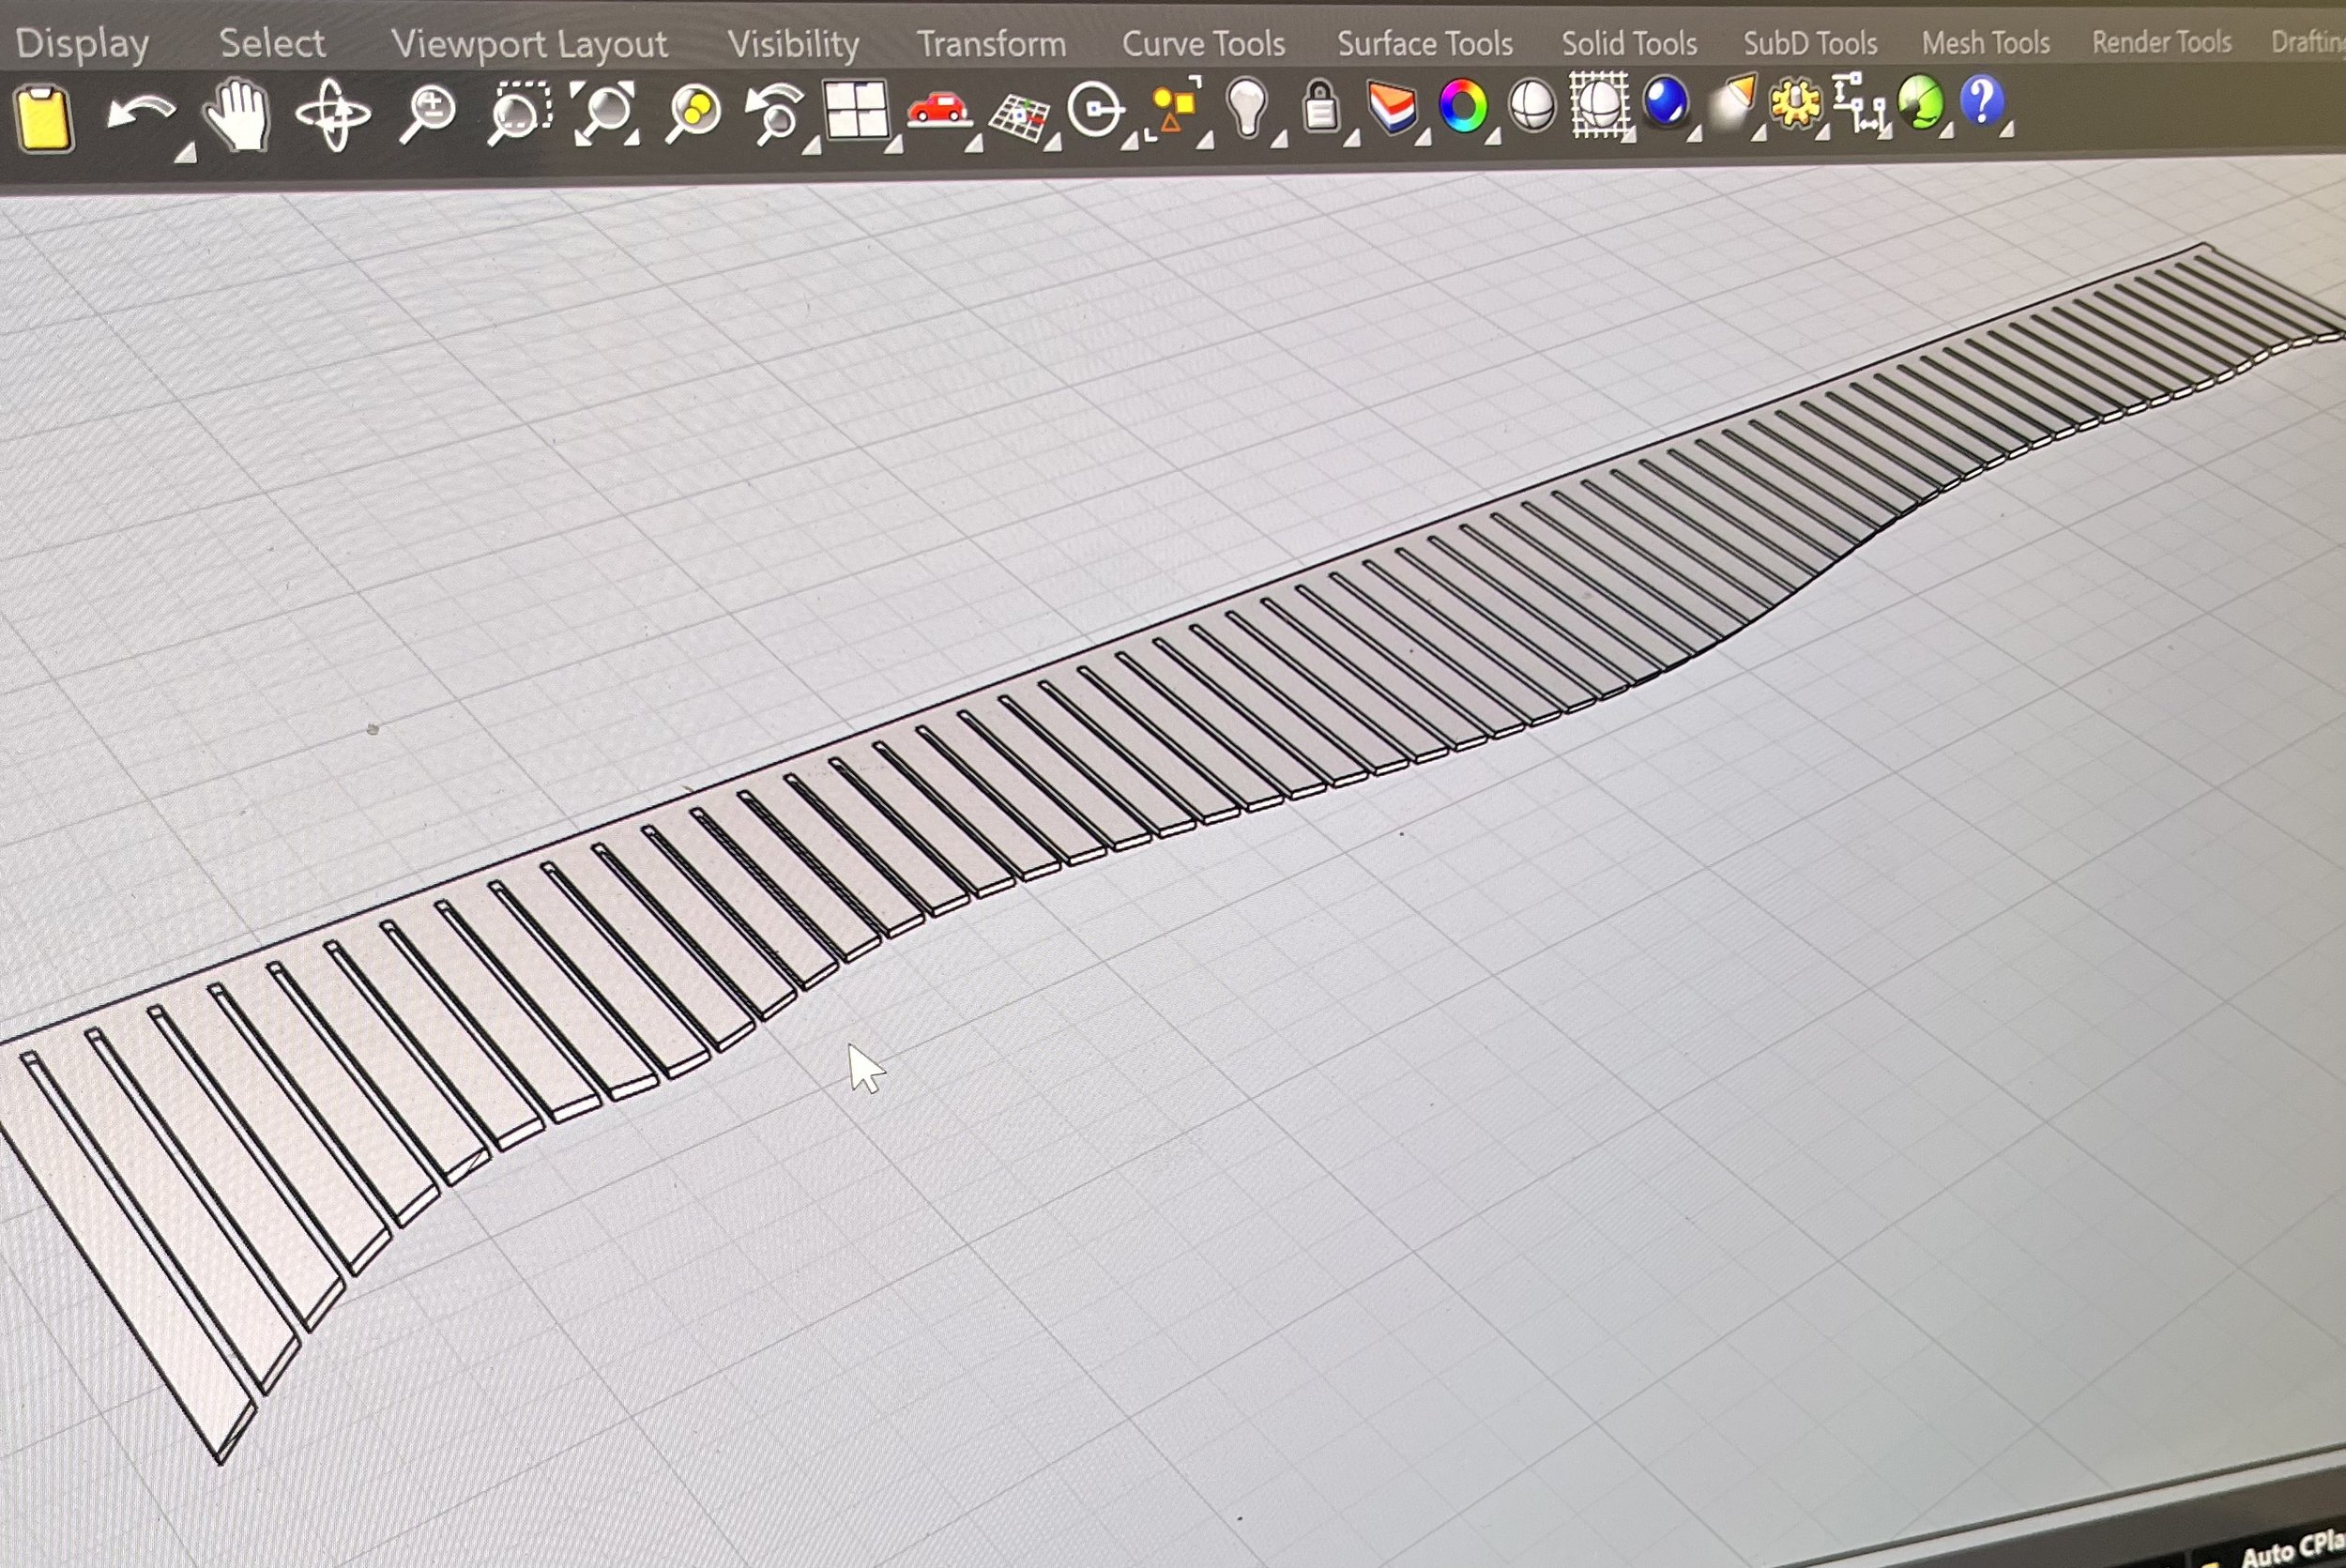Click the Dimension tool icon
This screenshot has height=1568, width=2346.
pyautogui.click(x=1859, y=102)
